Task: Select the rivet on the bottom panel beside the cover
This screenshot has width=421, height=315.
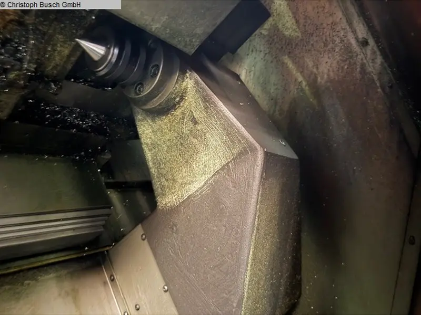Action: [165, 288]
